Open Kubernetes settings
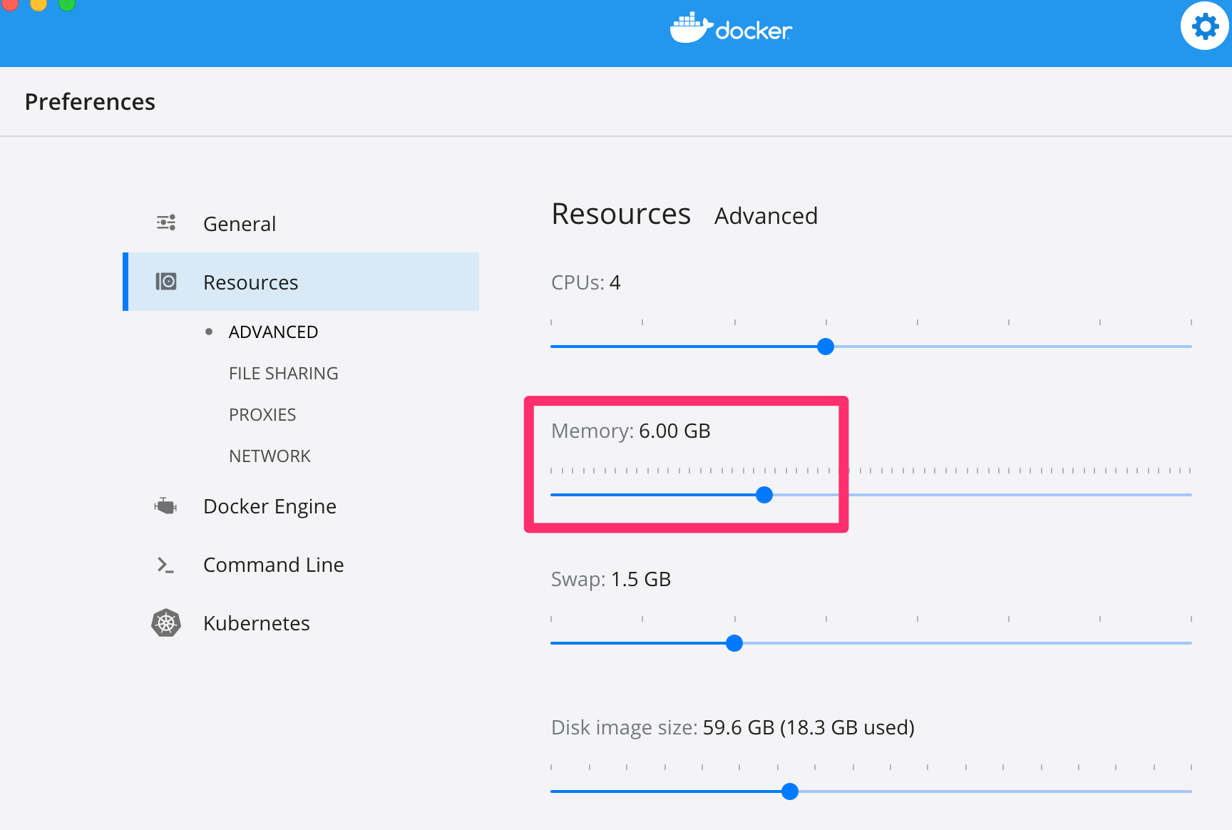Viewport: 1232px width, 830px height. click(257, 623)
